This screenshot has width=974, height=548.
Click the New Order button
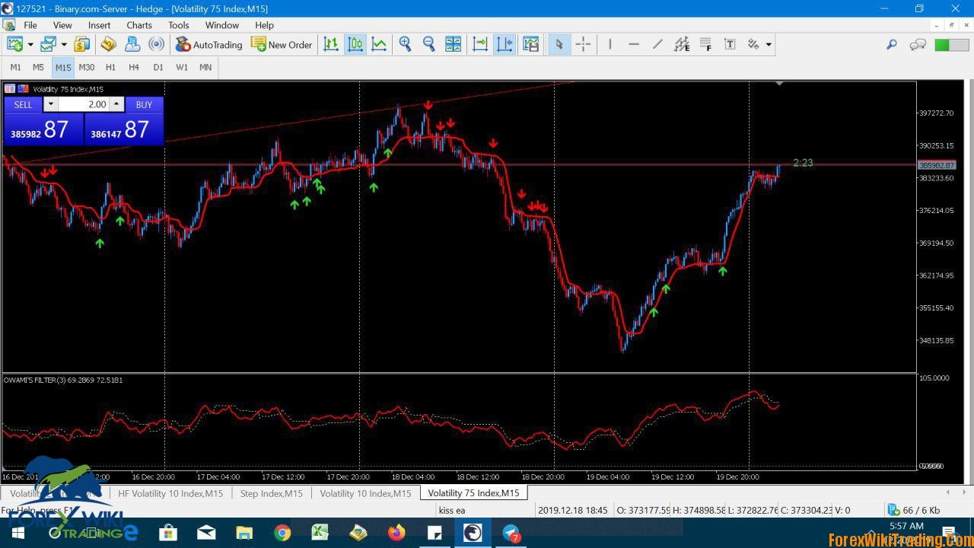(282, 44)
